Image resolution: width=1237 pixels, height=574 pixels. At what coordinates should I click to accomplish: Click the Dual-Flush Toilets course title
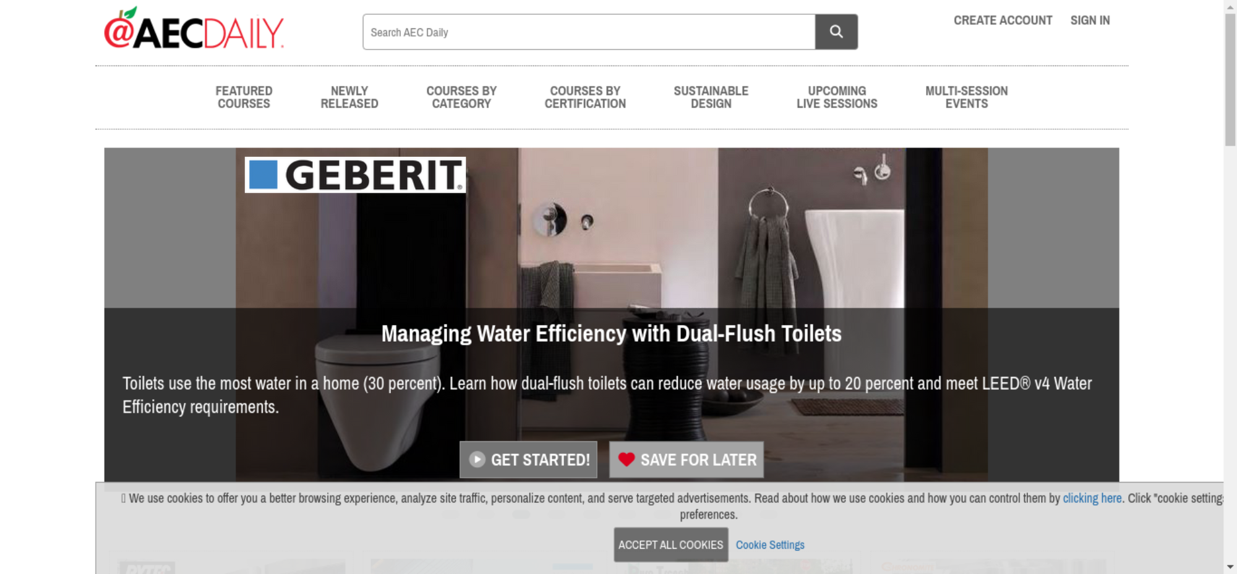coord(611,334)
